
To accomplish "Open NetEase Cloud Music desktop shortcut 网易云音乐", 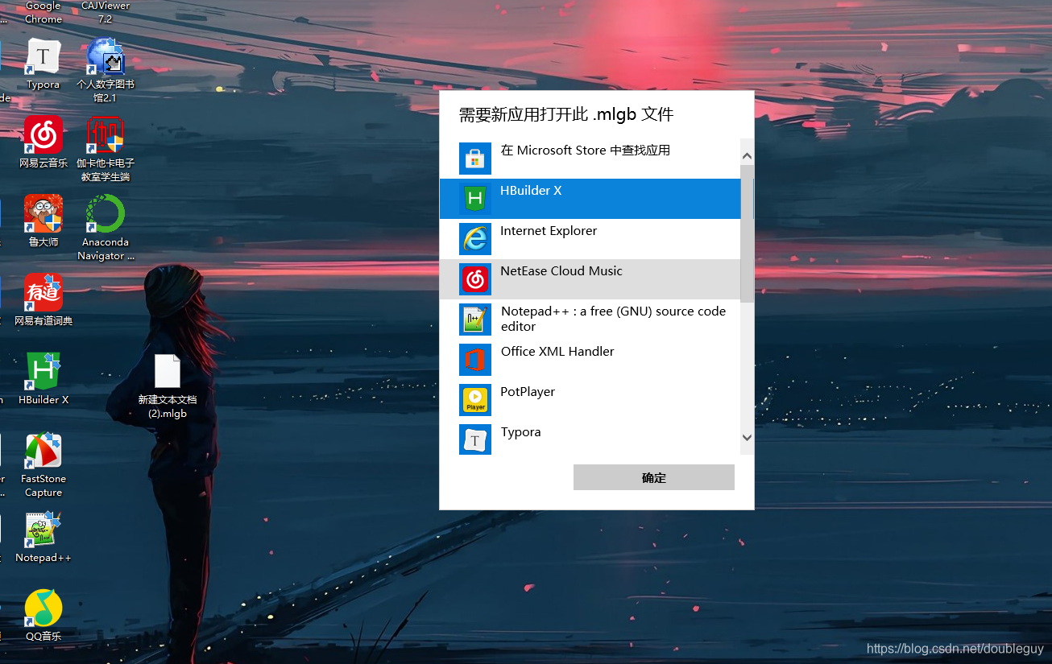I will coord(43,142).
